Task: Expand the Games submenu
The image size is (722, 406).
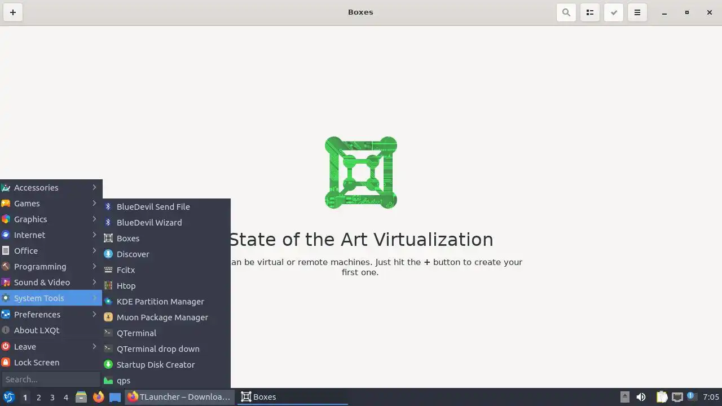Action: pyautogui.click(x=51, y=204)
